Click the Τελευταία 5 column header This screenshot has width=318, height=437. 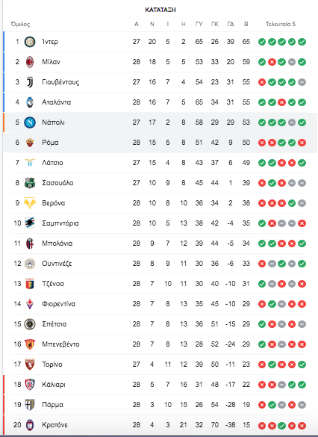pyautogui.click(x=281, y=24)
